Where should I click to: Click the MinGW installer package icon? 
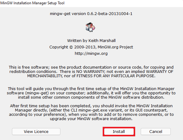coord(90,27)
